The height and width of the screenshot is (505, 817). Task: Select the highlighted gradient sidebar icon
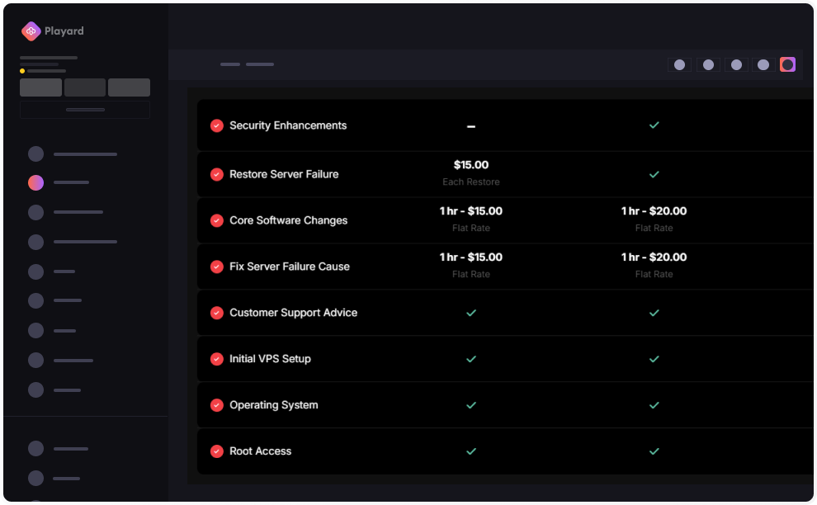[35, 182]
